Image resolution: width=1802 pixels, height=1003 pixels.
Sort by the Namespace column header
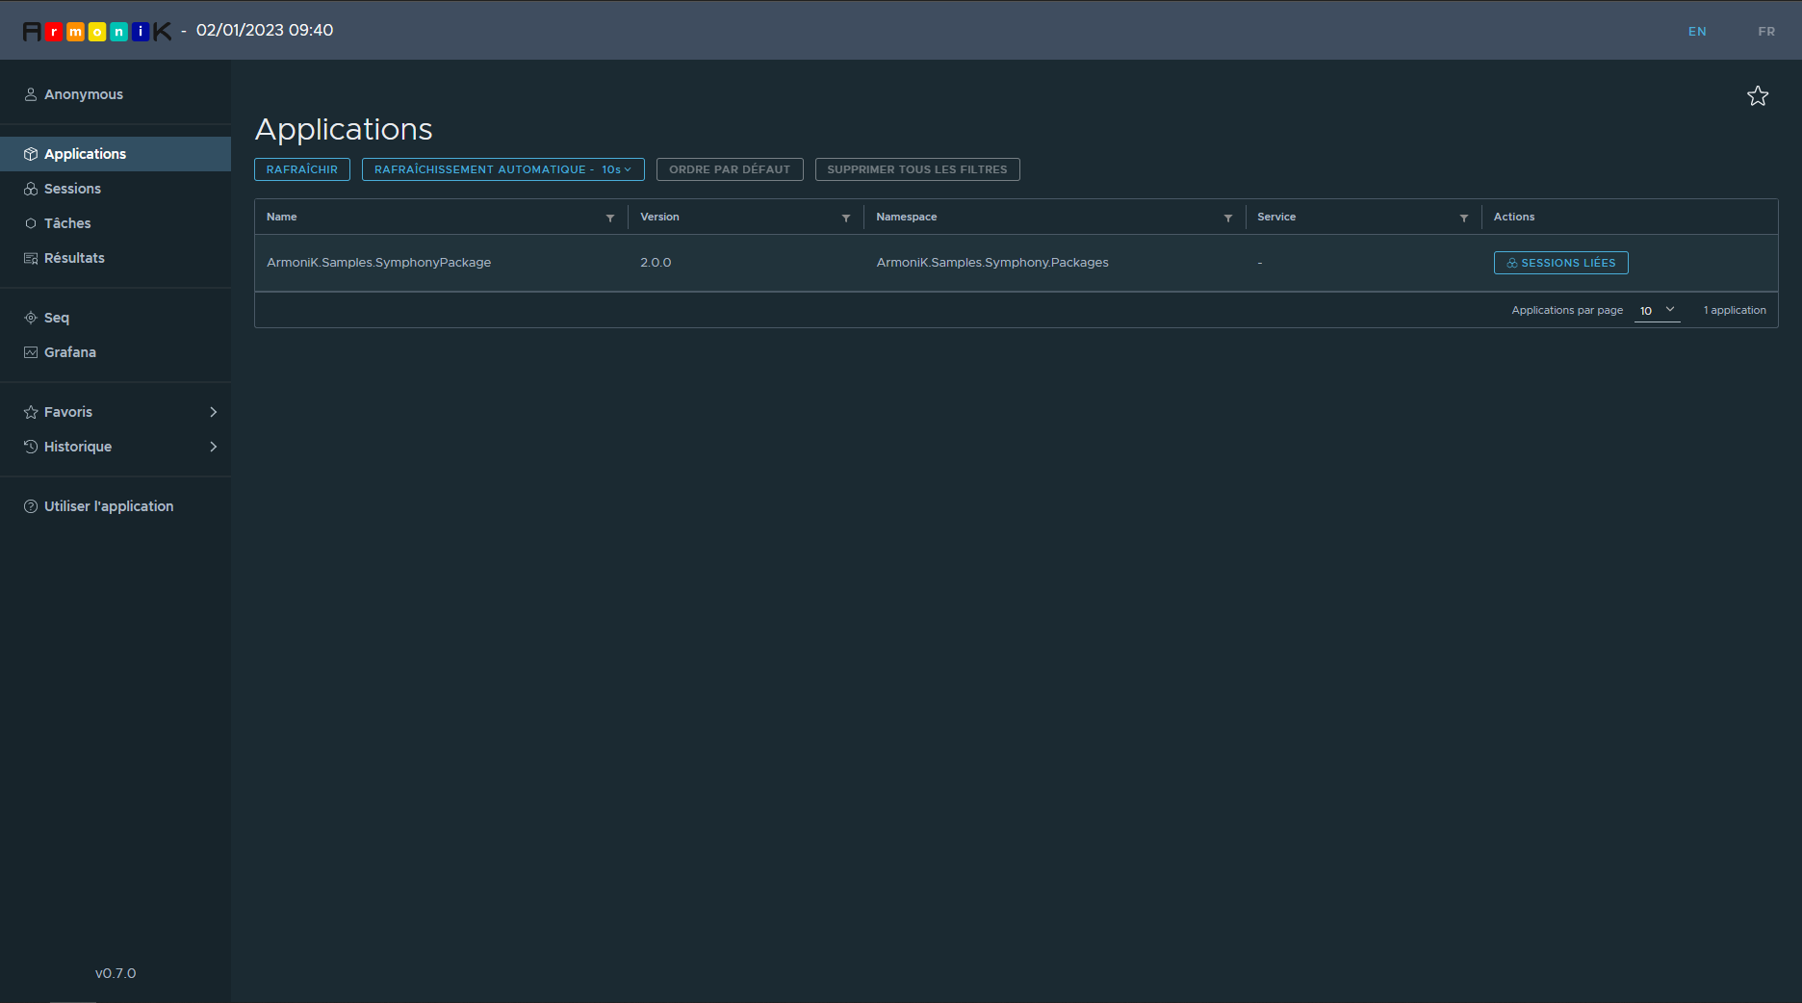click(x=907, y=217)
